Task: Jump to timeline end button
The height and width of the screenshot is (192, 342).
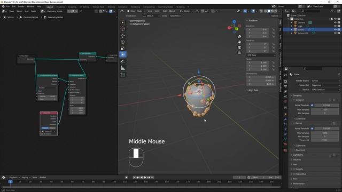Action: coord(152,178)
